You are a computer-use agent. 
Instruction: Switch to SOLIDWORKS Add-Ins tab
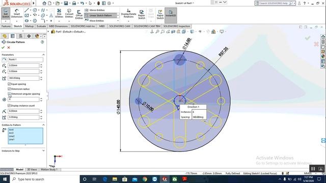click(83, 26)
